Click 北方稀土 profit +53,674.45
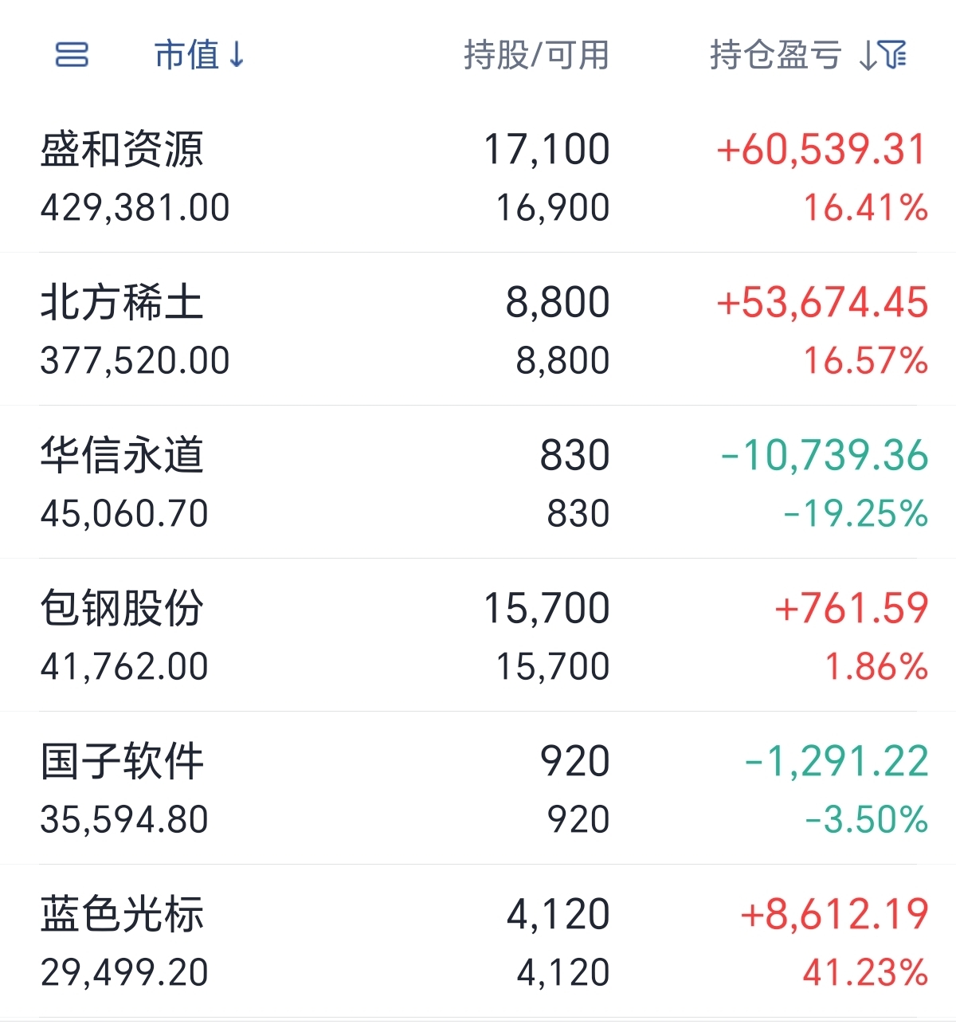Image resolution: width=956 pixels, height=1024 pixels. click(822, 303)
